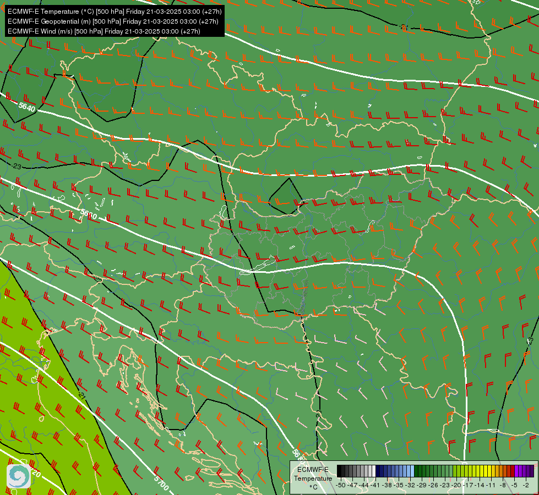Viewport: 539px width, 495px height.
Task: Click the -41 value on the legend scale
Action: click(x=375, y=485)
